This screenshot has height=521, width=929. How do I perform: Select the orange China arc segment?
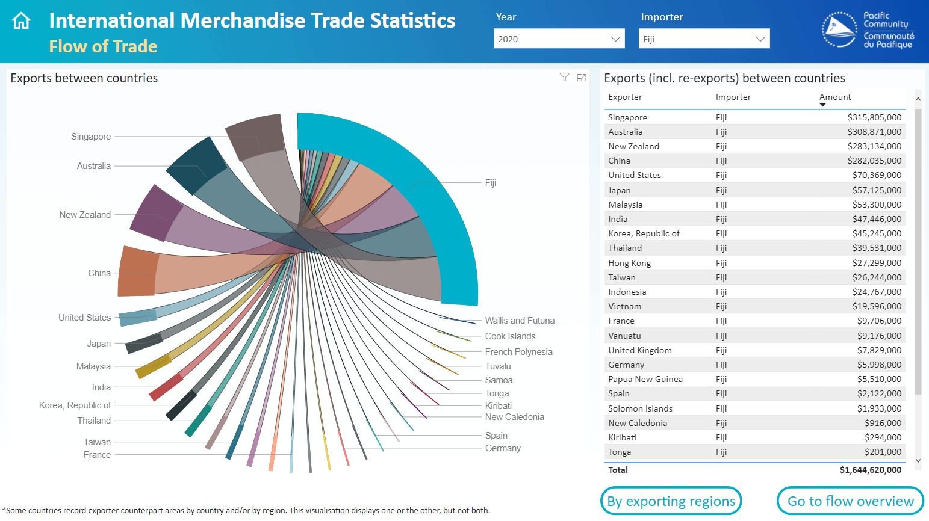pyautogui.click(x=137, y=272)
